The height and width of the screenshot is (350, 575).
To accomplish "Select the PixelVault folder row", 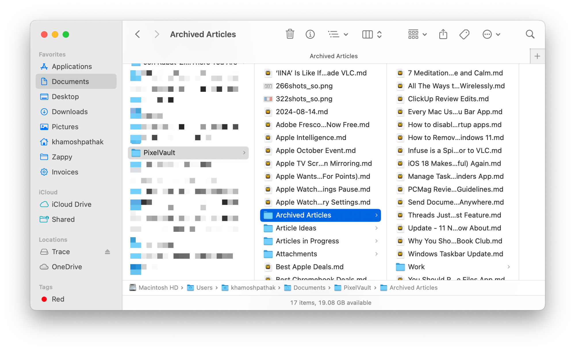I will [x=188, y=153].
